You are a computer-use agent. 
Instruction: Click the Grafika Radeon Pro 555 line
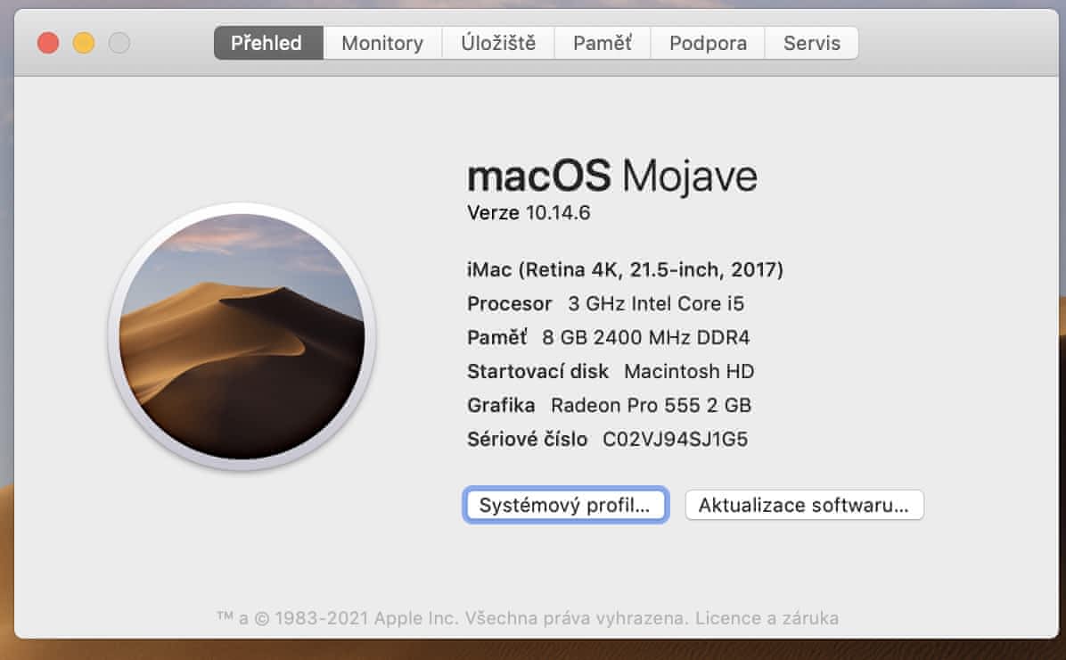tap(609, 406)
